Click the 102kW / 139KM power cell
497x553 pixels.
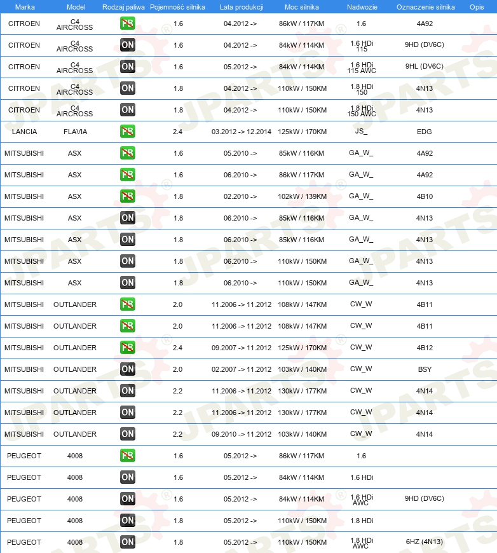[x=302, y=196]
